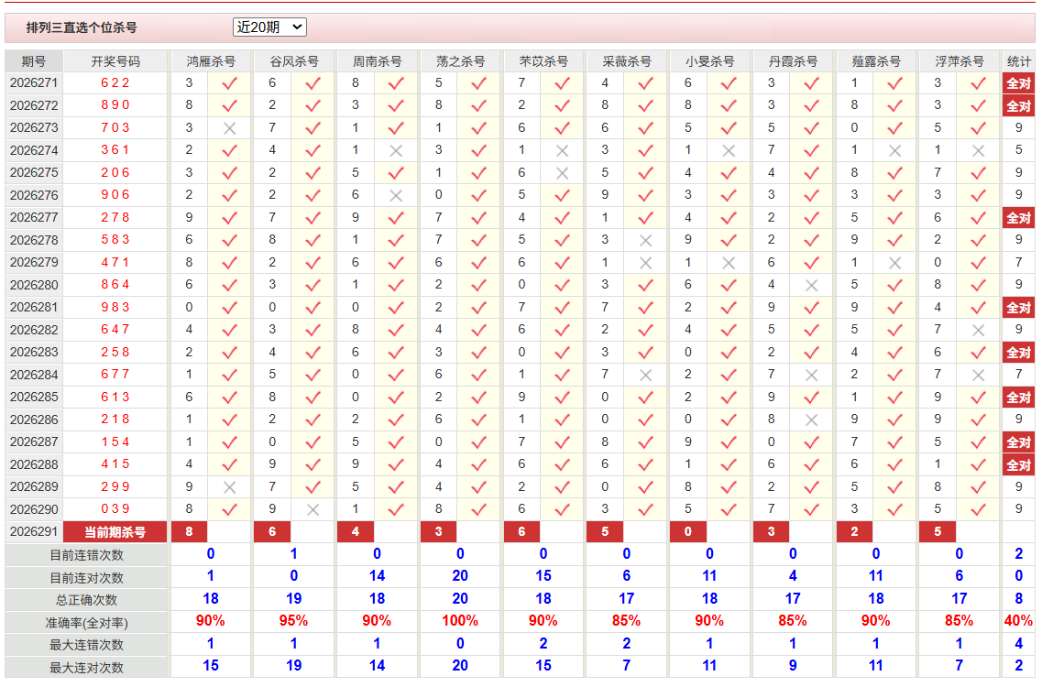The image size is (1042, 687).
Task: Click the check mark for 谷风杀号 in row 2026277
Action: (x=313, y=218)
